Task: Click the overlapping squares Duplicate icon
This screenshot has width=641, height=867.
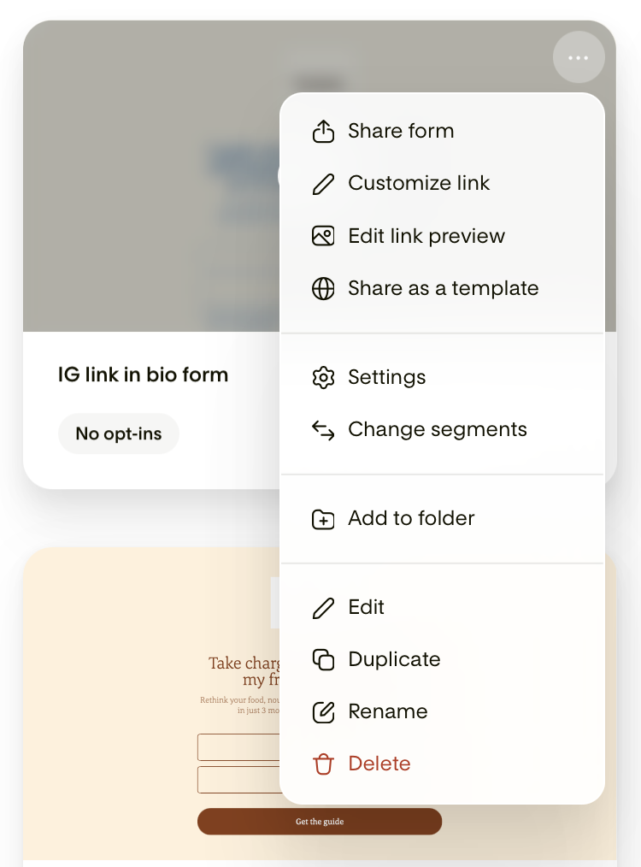Action: 323,659
